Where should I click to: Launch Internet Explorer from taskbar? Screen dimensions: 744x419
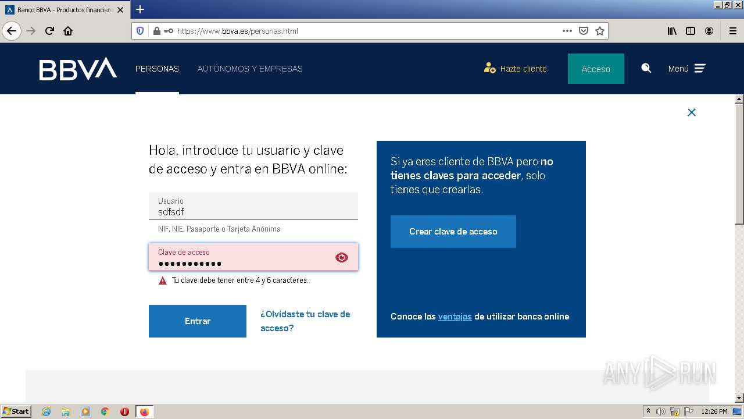pyautogui.click(x=46, y=411)
